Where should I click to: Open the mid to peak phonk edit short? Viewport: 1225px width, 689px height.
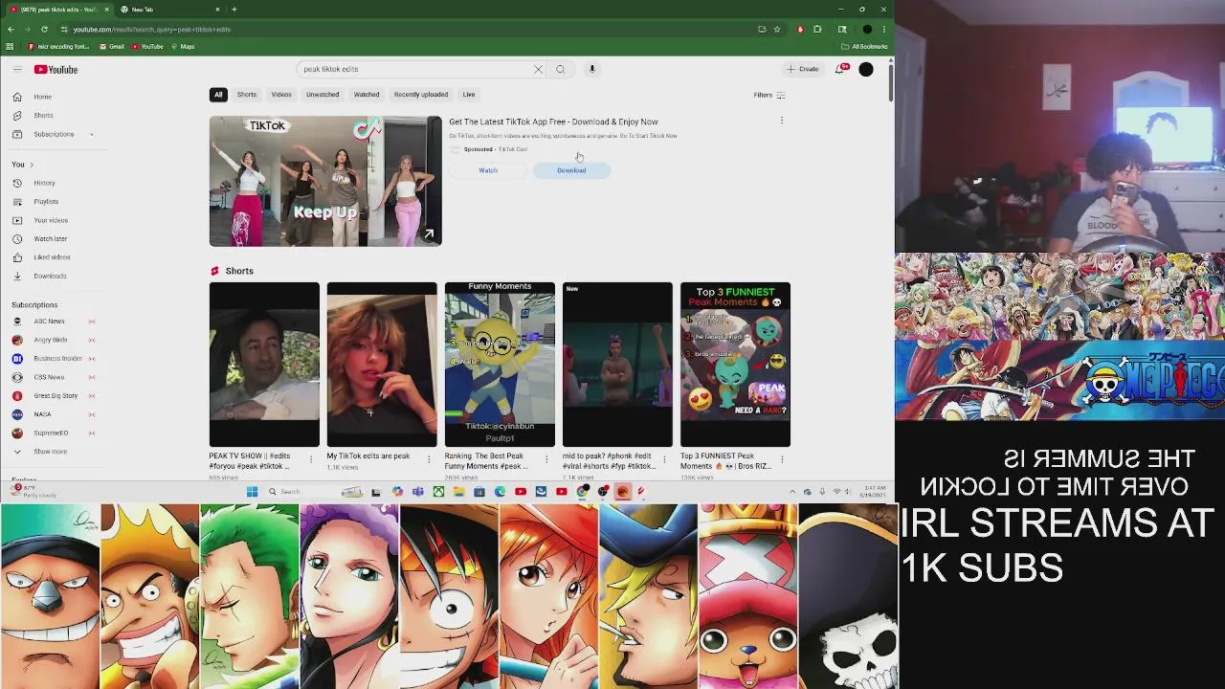pos(617,364)
